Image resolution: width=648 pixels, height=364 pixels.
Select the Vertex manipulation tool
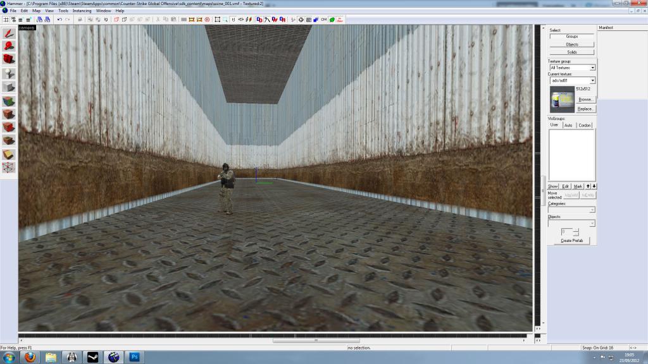[x=9, y=167]
